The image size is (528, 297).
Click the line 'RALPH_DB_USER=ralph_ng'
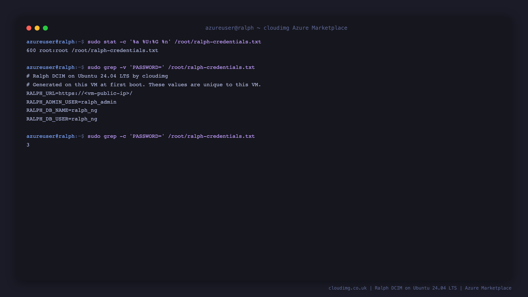click(x=62, y=119)
